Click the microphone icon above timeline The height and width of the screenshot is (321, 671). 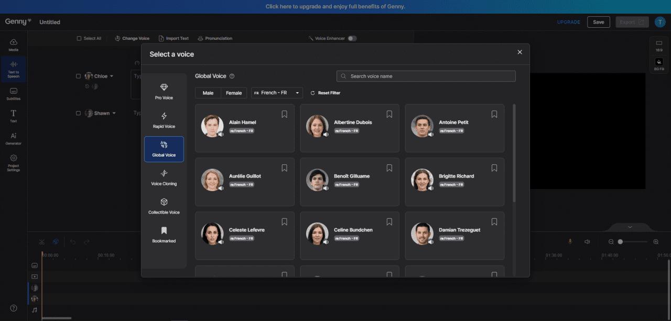[x=570, y=241]
